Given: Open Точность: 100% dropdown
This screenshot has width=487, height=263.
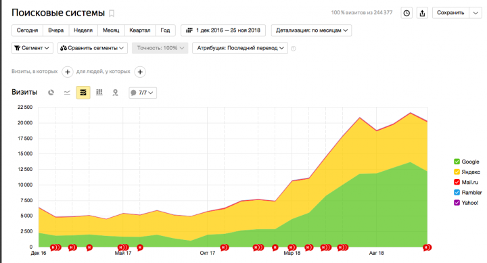Looking at the screenshot, I should [160, 48].
